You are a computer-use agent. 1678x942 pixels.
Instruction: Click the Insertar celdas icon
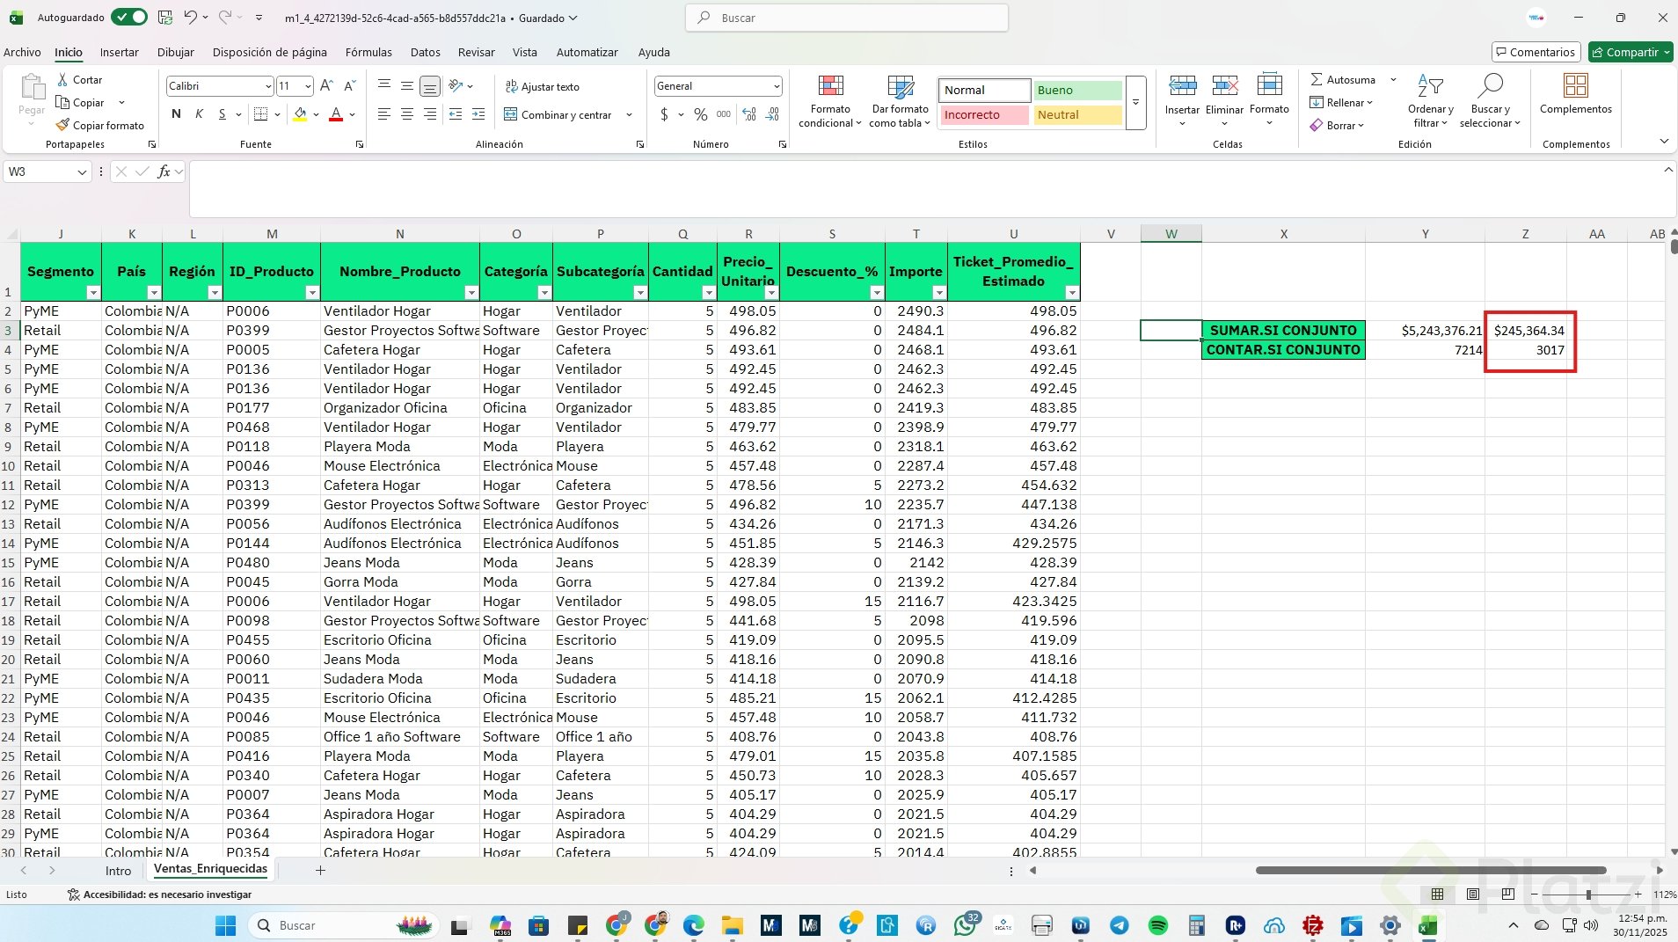click(x=1182, y=85)
